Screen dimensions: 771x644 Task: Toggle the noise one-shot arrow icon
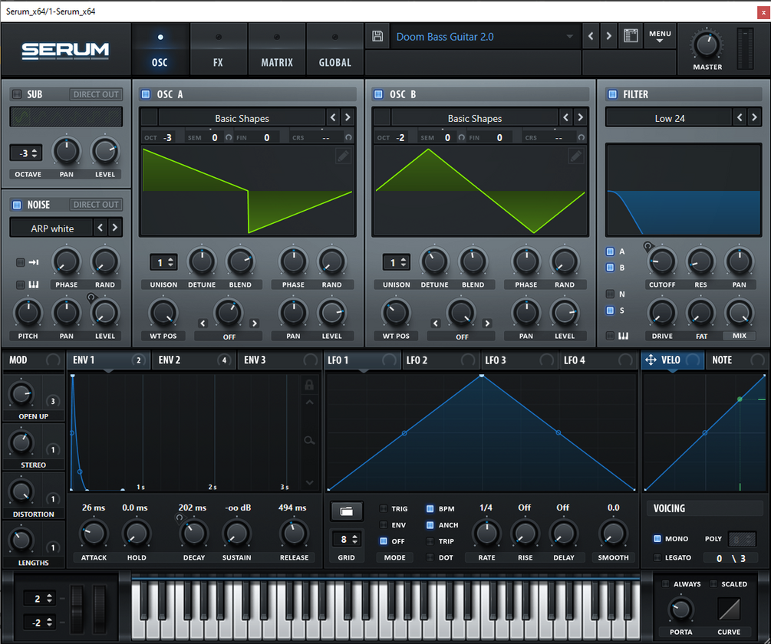click(34, 262)
